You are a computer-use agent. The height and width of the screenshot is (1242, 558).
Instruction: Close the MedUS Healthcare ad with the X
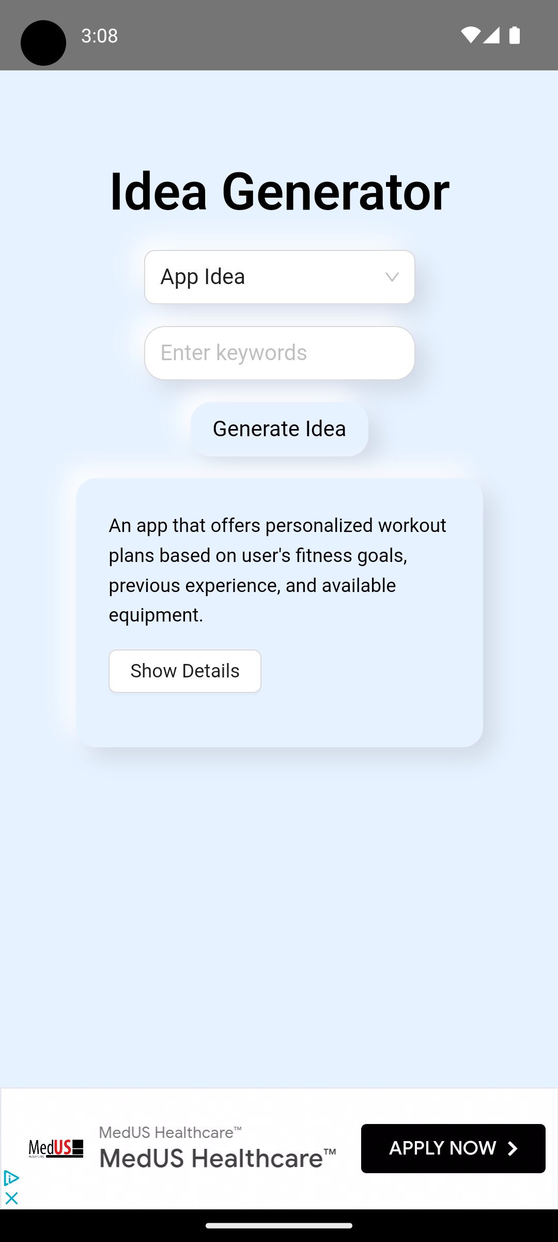tap(11, 1197)
